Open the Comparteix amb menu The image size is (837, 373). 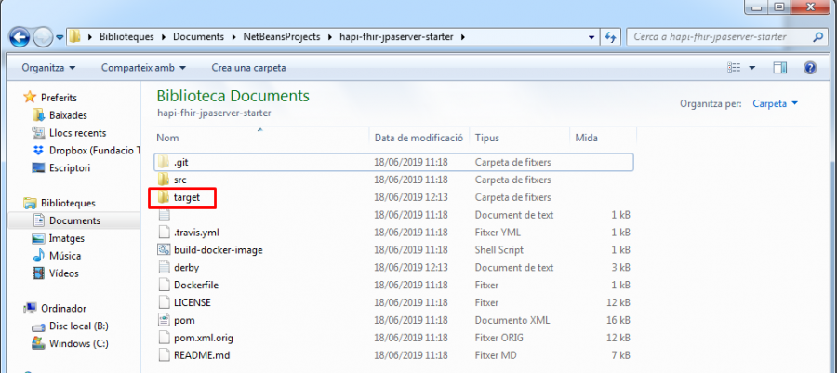(143, 68)
